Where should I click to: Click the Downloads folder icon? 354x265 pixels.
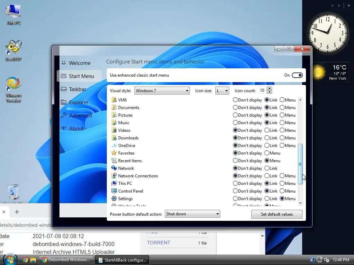coord(114,138)
